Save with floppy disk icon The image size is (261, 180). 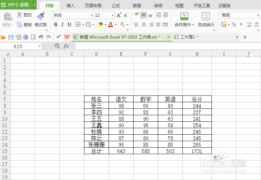pos(11,37)
